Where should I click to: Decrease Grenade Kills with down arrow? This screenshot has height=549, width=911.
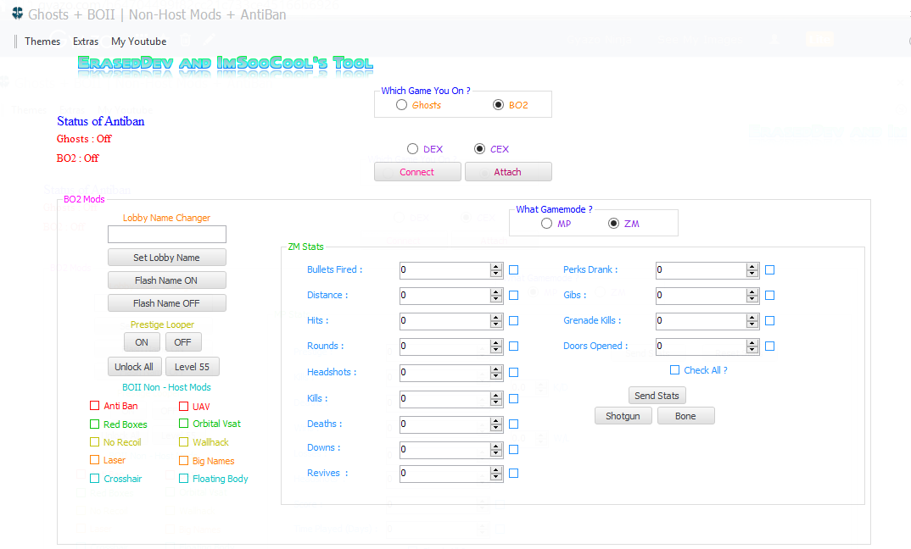click(752, 324)
